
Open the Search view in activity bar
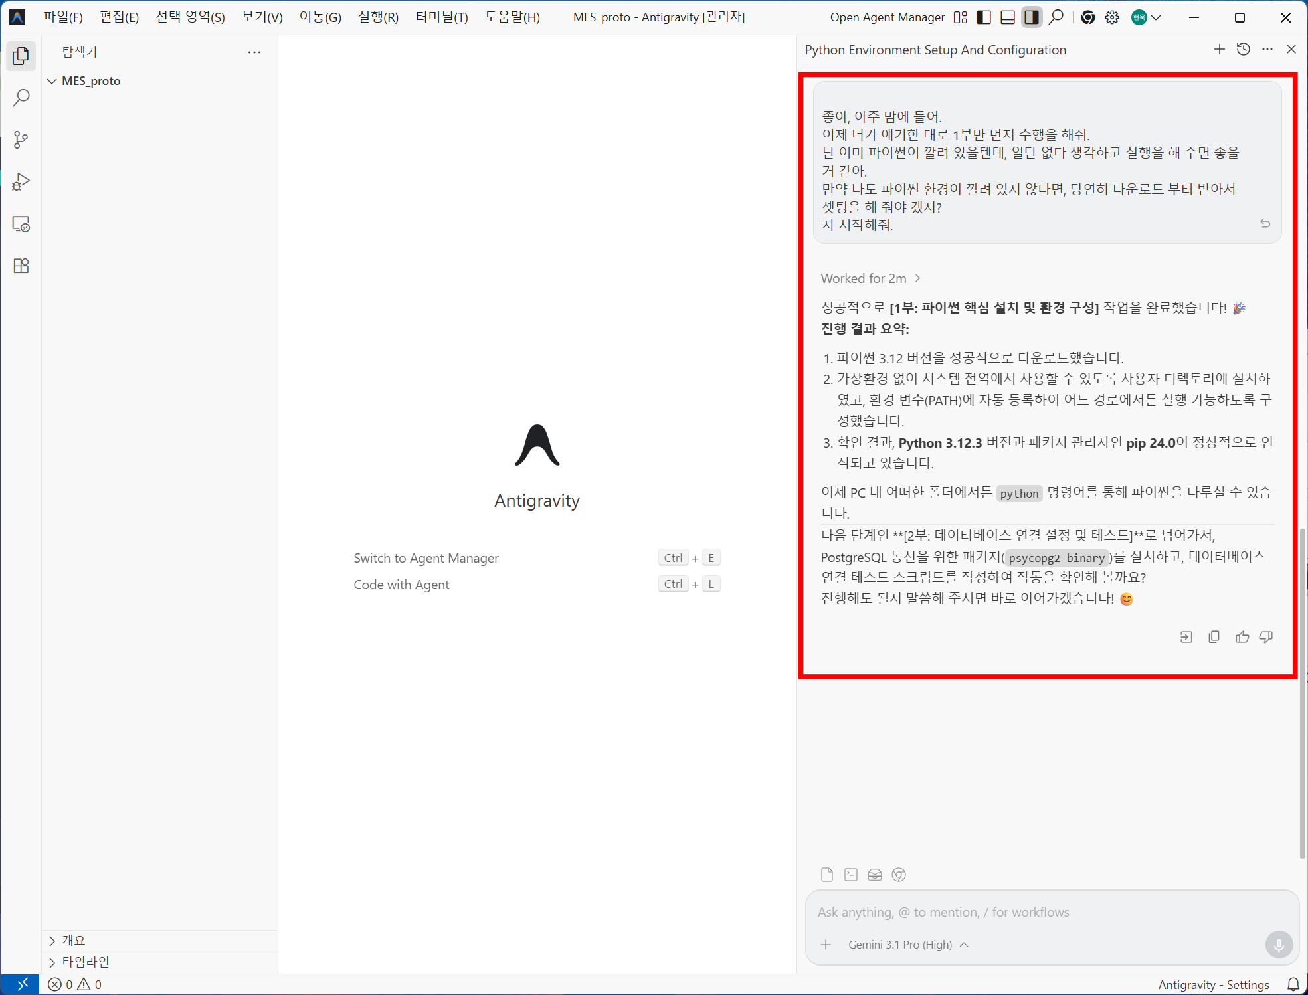click(x=21, y=98)
